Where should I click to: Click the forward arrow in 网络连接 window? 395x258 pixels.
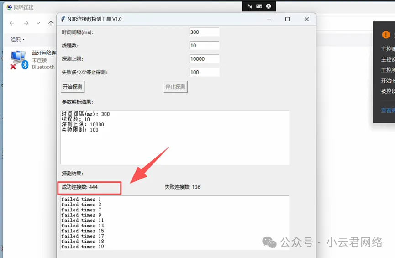coord(26,23)
